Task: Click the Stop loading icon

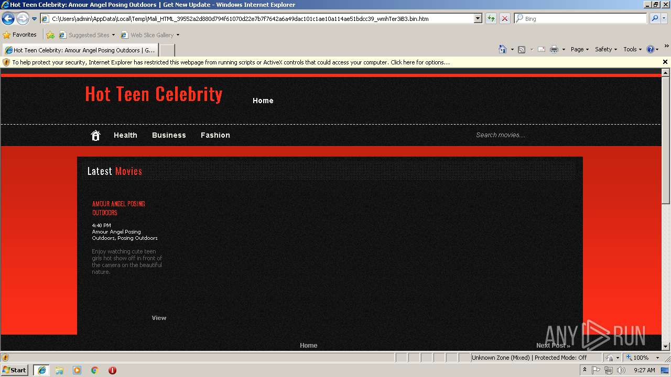Action: click(504, 19)
